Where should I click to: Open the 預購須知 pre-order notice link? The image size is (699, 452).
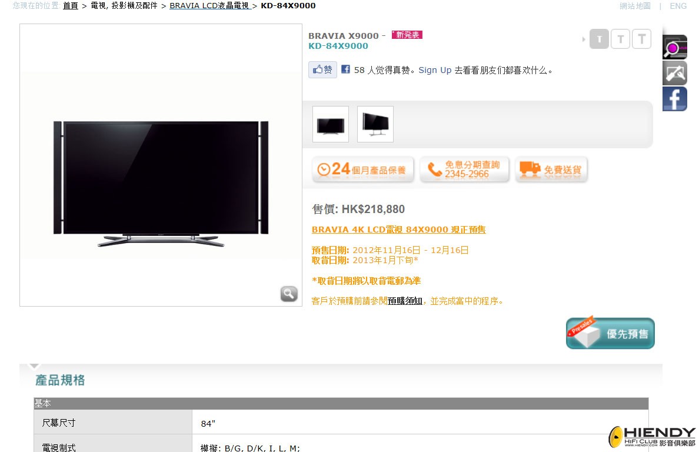pos(405,301)
